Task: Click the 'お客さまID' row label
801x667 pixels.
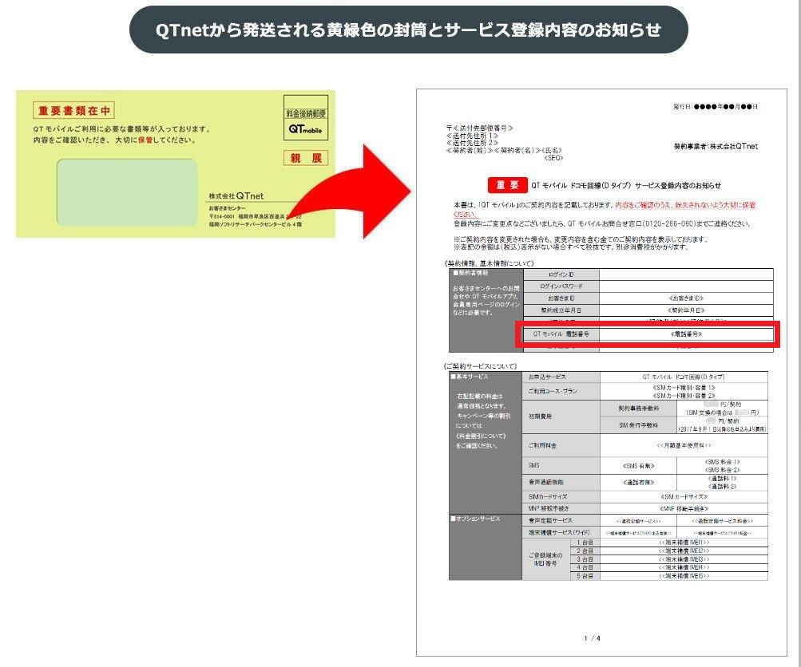Action: coord(561,298)
